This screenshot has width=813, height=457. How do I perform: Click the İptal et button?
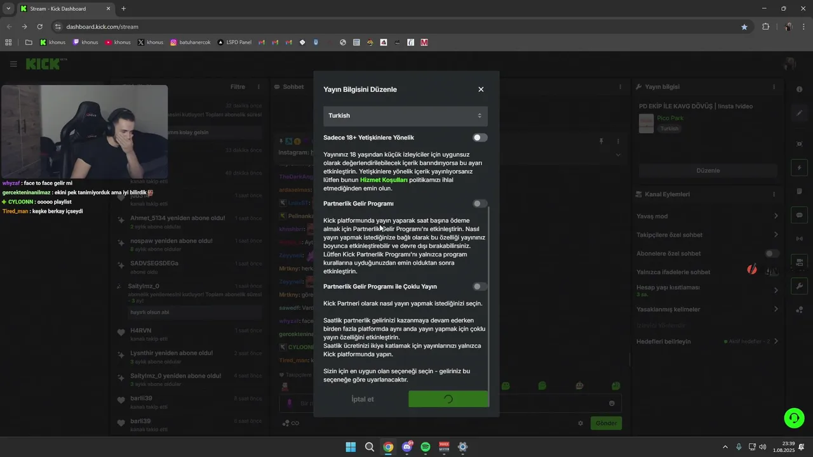point(363,399)
